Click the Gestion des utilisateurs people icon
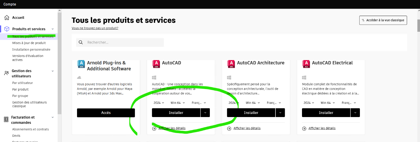Image resolution: width=420 pixels, height=142 pixels. 6,73
